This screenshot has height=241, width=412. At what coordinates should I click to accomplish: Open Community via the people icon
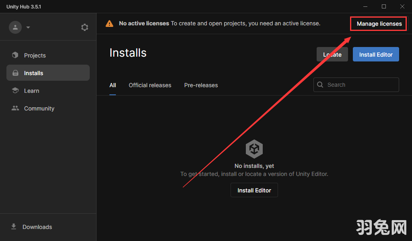15,108
